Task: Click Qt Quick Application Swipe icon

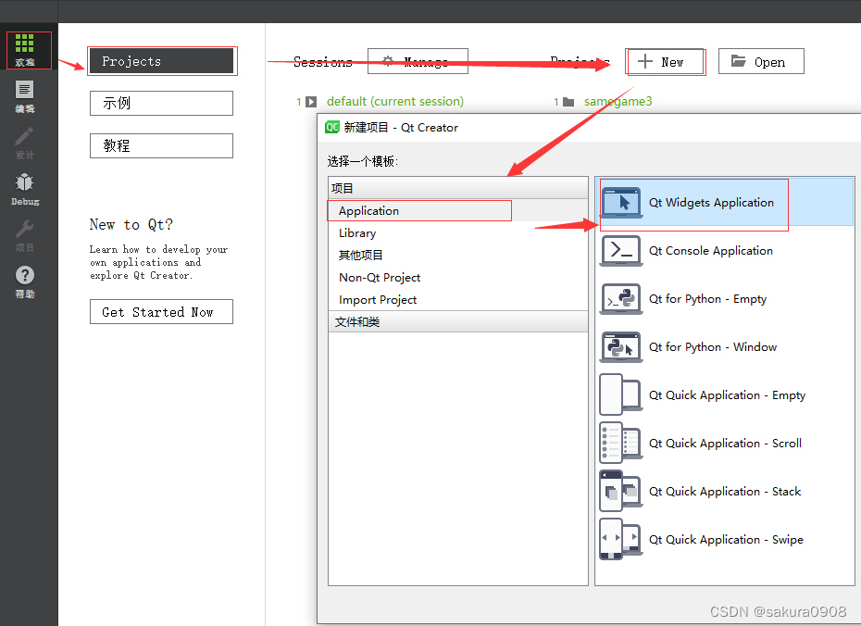Action: tap(621, 539)
